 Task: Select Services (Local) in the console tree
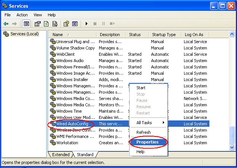point(22,34)
